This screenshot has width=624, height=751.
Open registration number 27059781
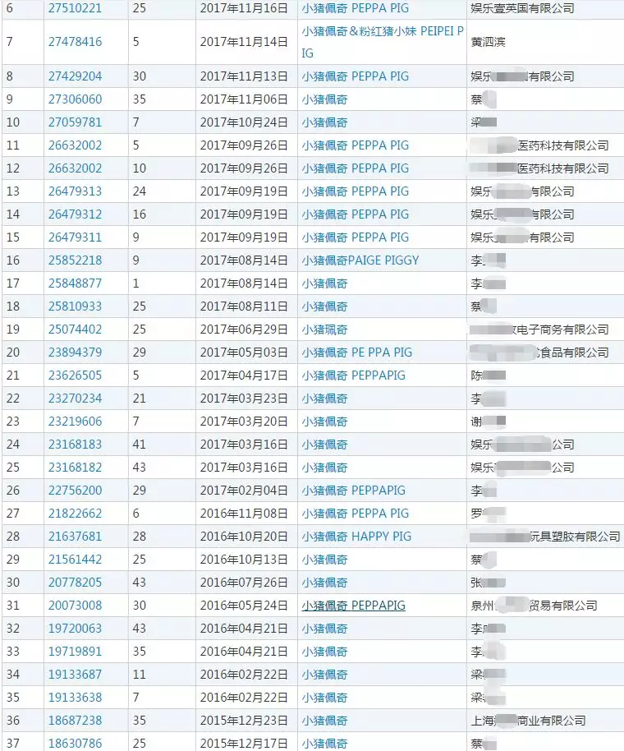pyautogui.click(x=75, y=122)
